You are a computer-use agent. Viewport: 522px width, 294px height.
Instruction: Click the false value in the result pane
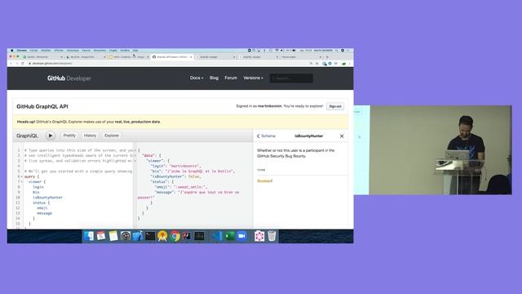pos(193,176)
